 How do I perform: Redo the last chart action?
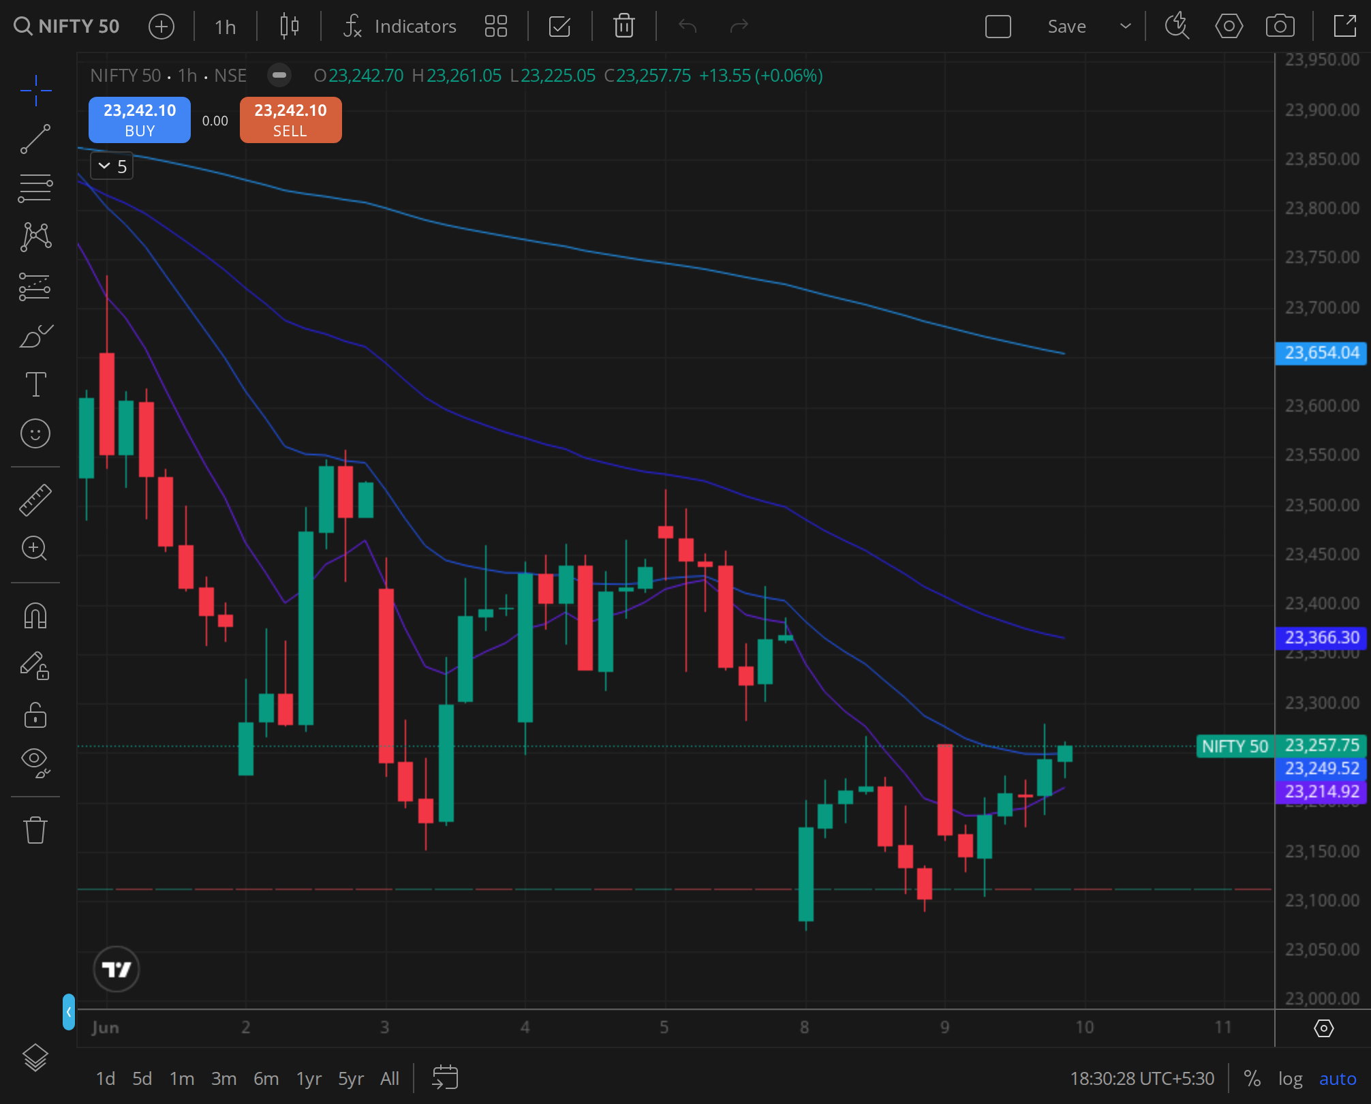[739, 27]
